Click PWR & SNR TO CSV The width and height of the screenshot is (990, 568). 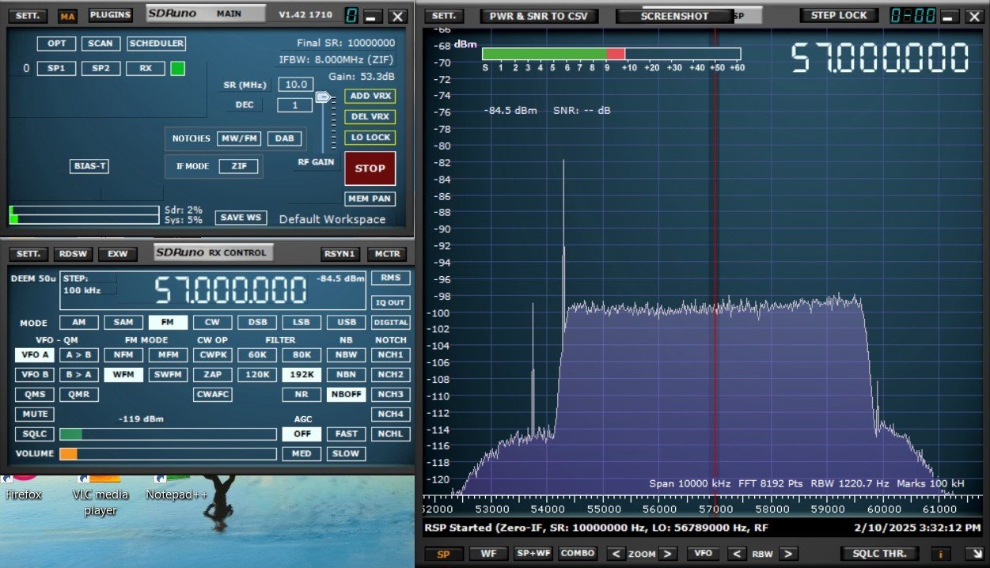538,16
